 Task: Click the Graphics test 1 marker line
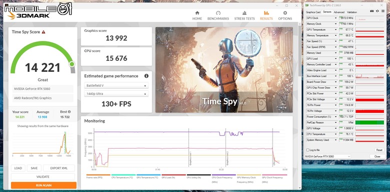coord(189,148)
